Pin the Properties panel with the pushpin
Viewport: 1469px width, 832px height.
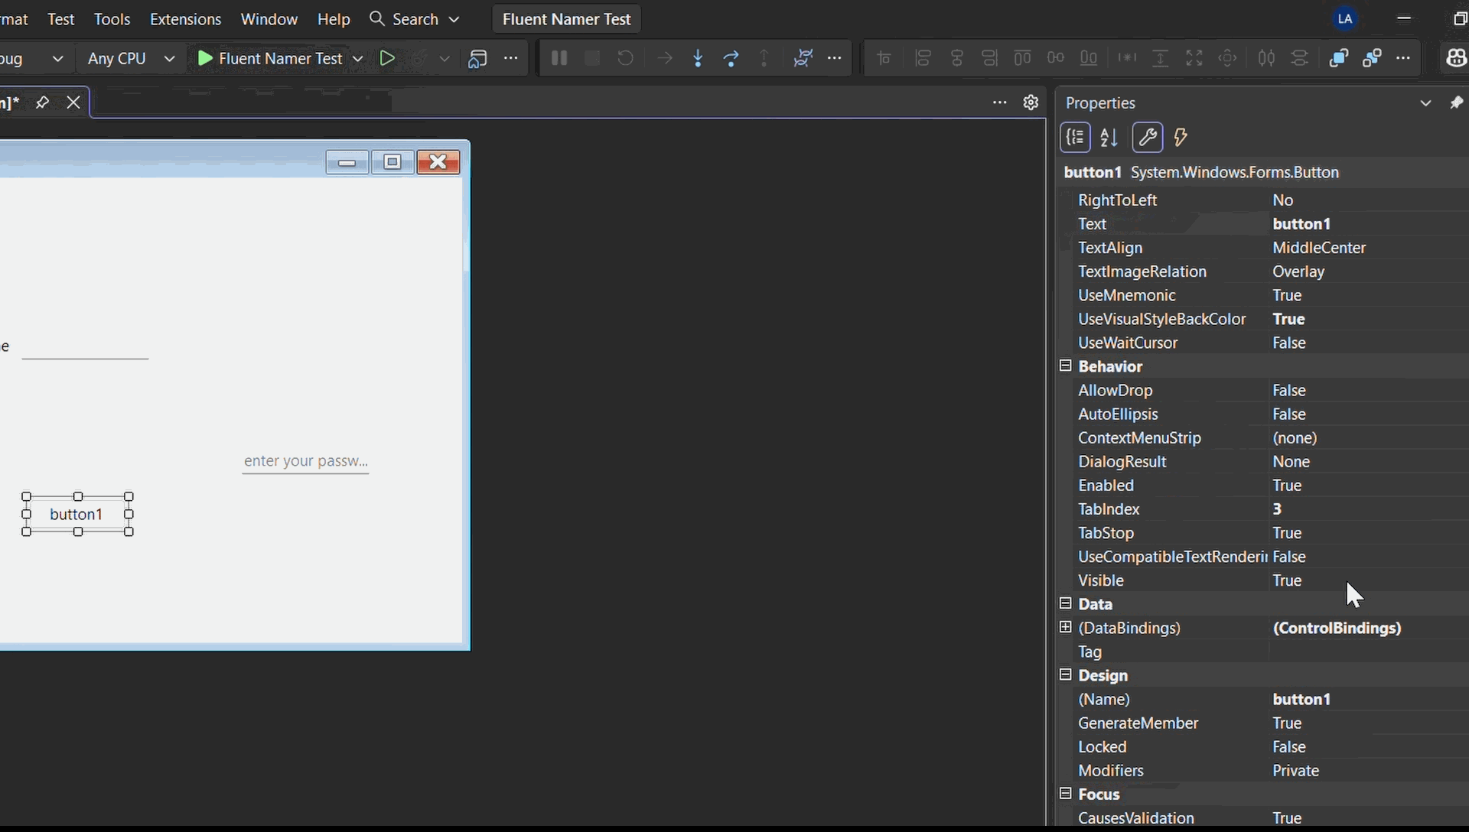click(1456, 102)
